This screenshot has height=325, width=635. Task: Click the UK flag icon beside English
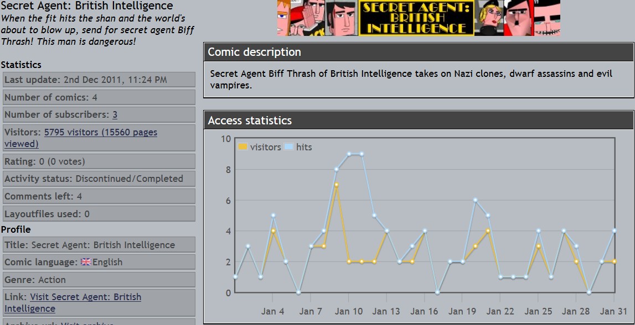click(x=86, y=262)
